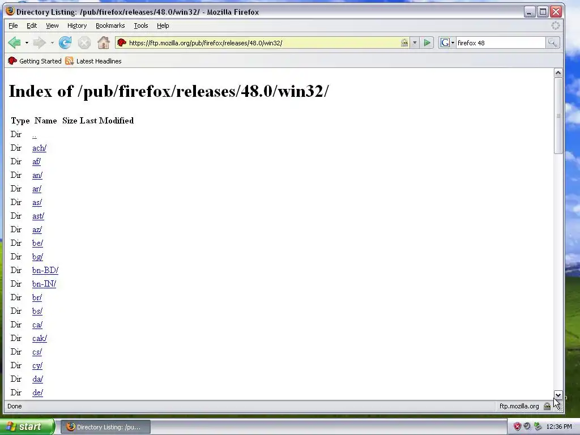The height and width of the screenshot is (435, 580).
Task: Click the Google search engine icon
Action: click(445, 43)
